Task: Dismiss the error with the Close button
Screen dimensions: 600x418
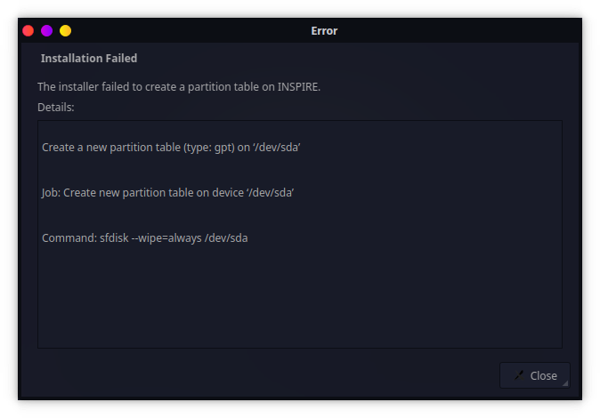Action: click(534, 375)
